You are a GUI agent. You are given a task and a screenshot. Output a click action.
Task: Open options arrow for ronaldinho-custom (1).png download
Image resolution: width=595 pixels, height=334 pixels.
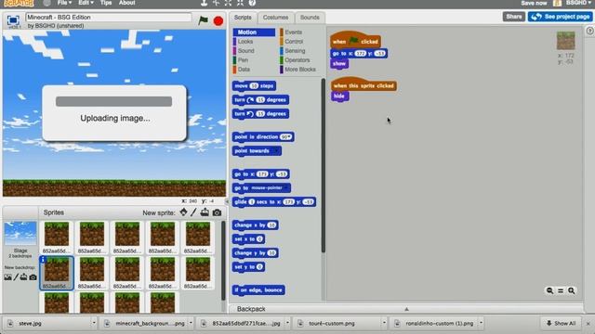(x=481, y=323)
